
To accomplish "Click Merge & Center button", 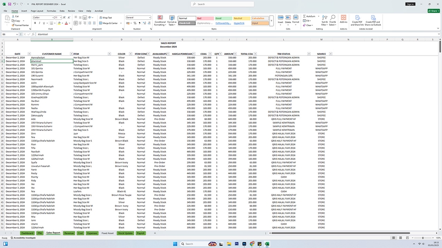I will point(109,23).
